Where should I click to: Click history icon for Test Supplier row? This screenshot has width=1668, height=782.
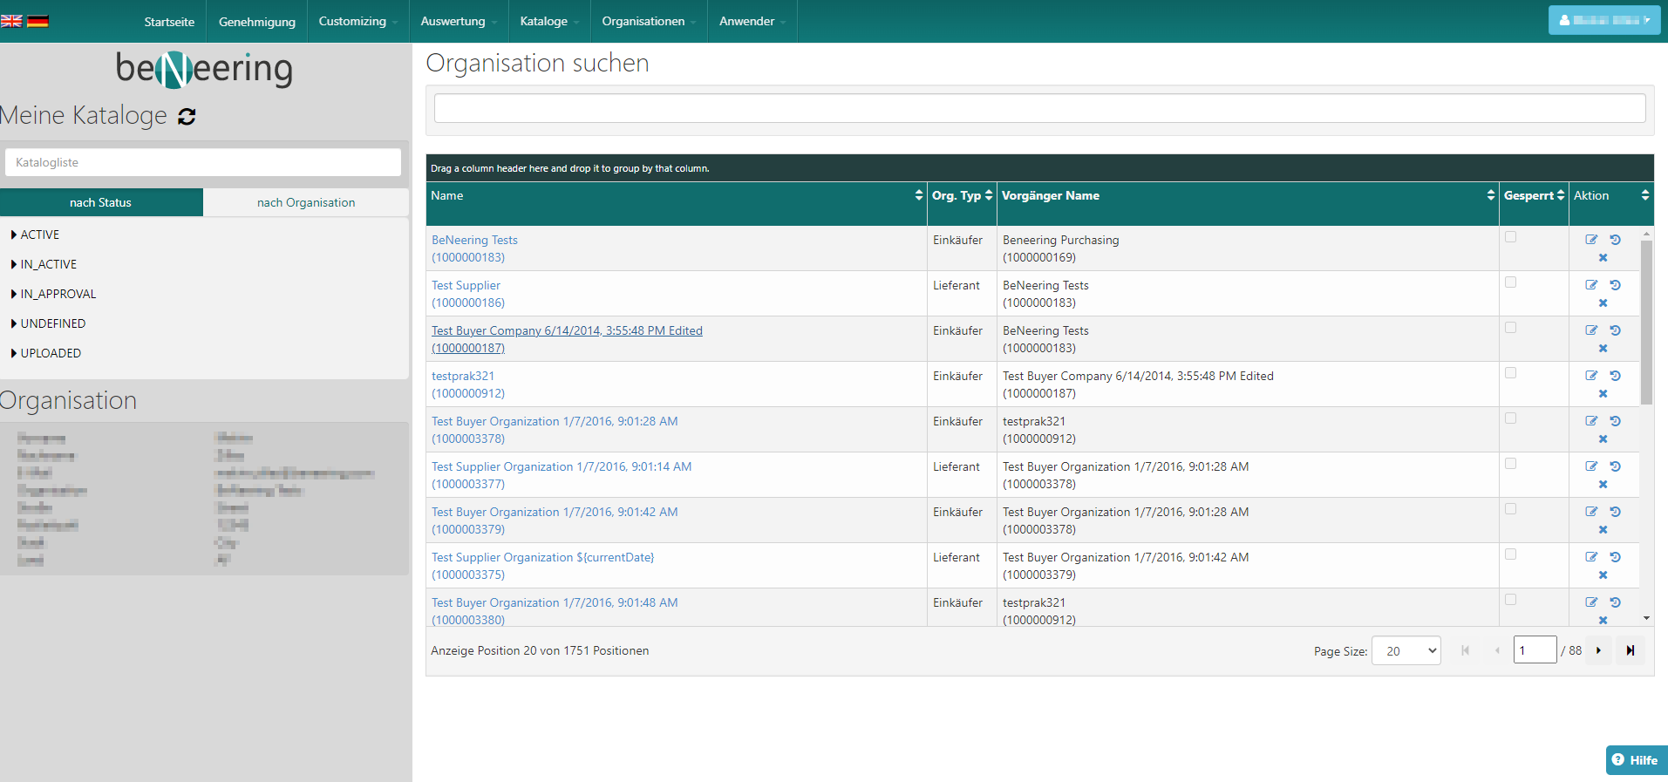[x=1615, y=285]
